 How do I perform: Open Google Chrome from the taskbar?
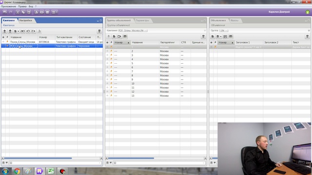pyautogui.click(x=17, y=171)
